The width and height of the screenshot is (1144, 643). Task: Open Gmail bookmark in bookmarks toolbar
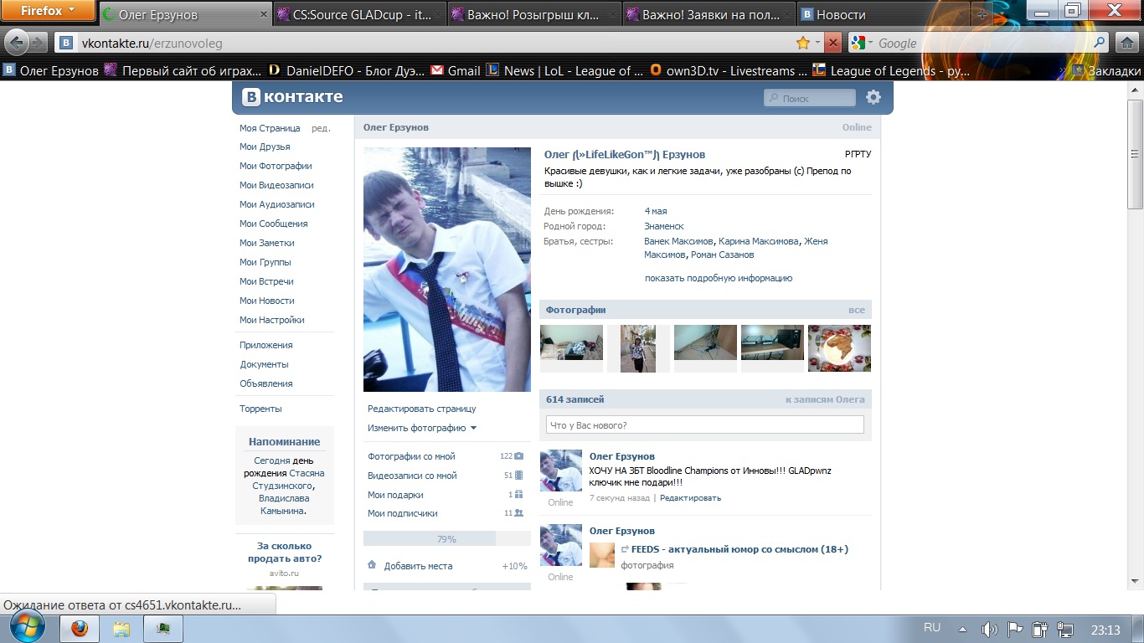pyautogui.click(x=456, y=71)
